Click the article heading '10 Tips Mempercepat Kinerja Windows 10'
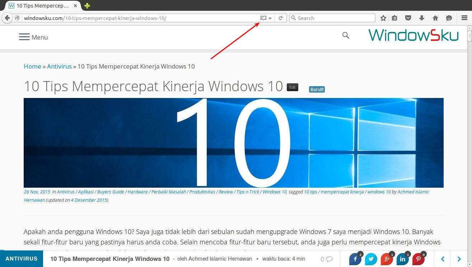Image resolution: width=472 pixels, height=267 pixels. 153,86
